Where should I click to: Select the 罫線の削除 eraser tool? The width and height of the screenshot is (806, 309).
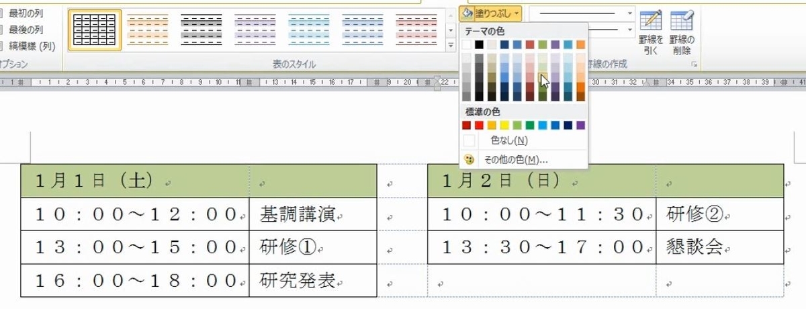pos(682,33)
